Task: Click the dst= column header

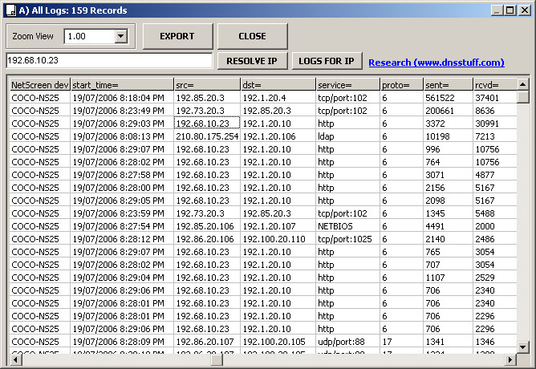Action: pyautogui.click(x=278, y=85)
